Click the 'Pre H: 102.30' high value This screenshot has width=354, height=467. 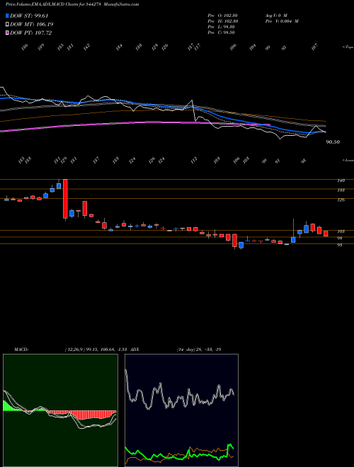click(x=222, y=21)
